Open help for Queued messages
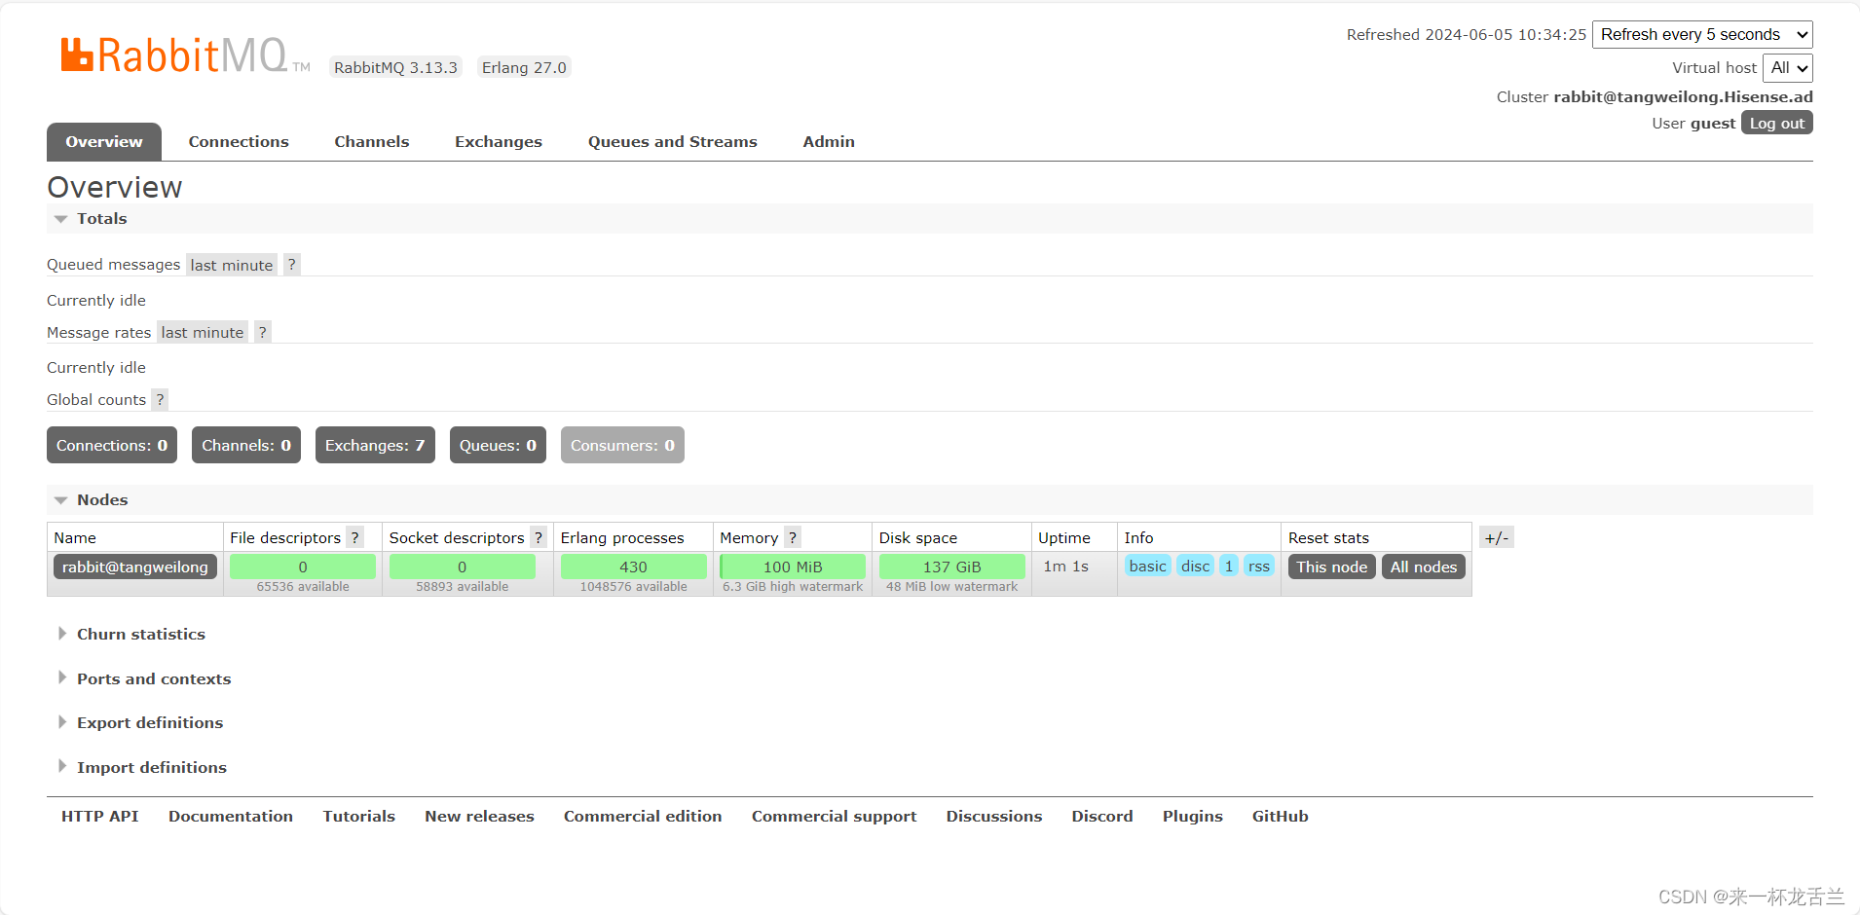Screen dimensions: 1860x915 tap(291, 265)
